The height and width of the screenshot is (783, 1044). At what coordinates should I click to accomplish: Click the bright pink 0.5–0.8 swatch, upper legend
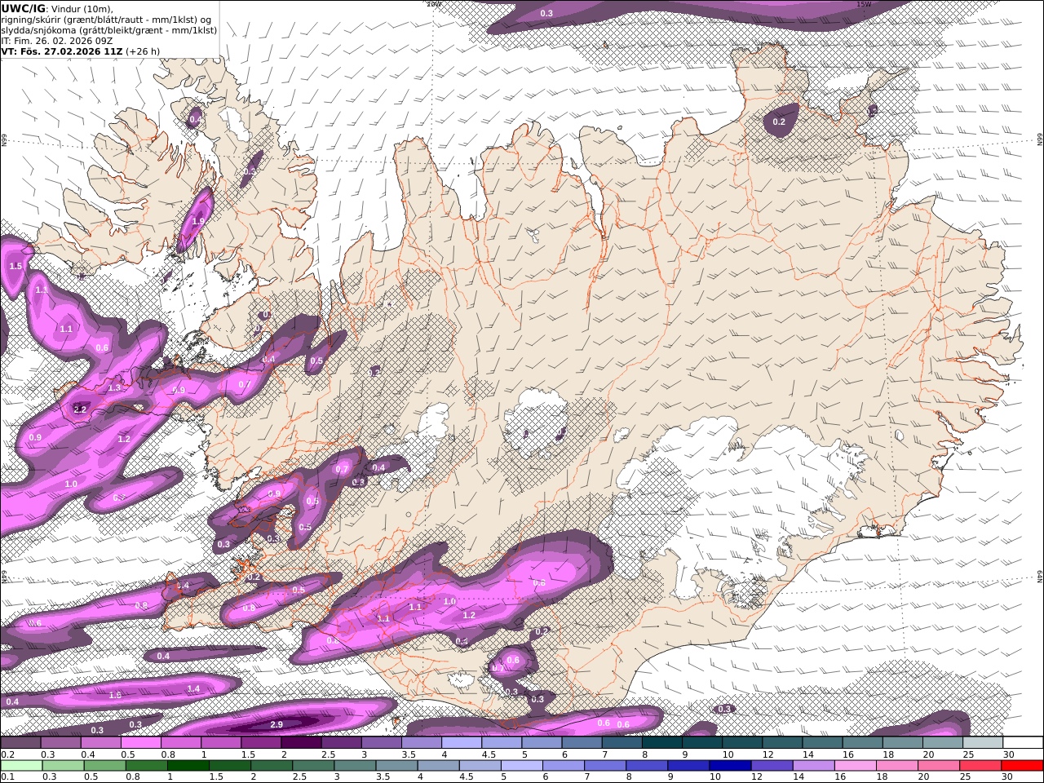(x=141, y=742)
